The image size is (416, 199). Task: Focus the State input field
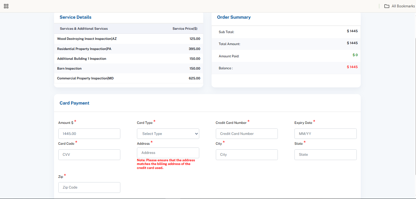[325, 155]
